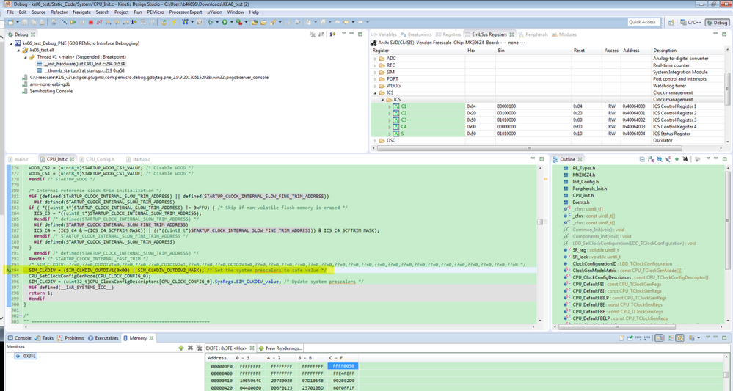Image resolution: width=733 pixels, height=391 pixels.
Task: Select the Debug perspective button
Action: pos(715,22)
